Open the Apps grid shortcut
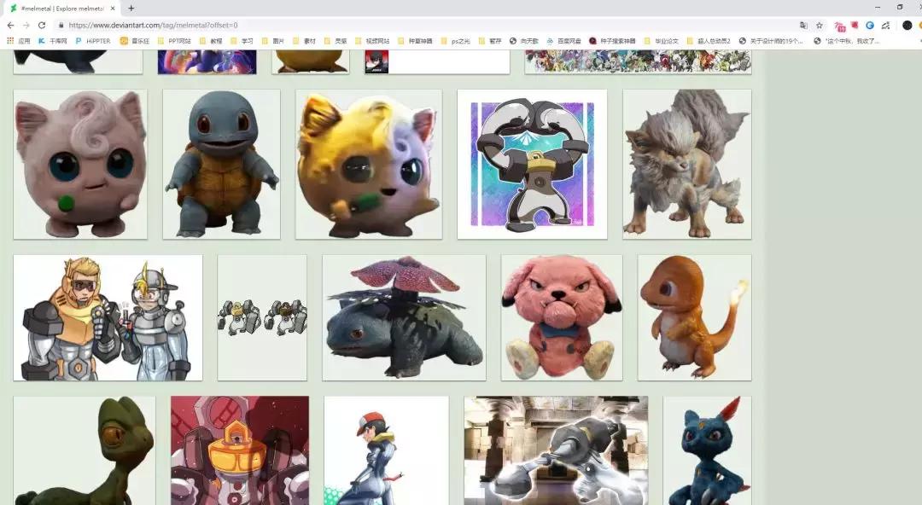The image size is (922, 505). pyautogui.click(x=18, y=41)
